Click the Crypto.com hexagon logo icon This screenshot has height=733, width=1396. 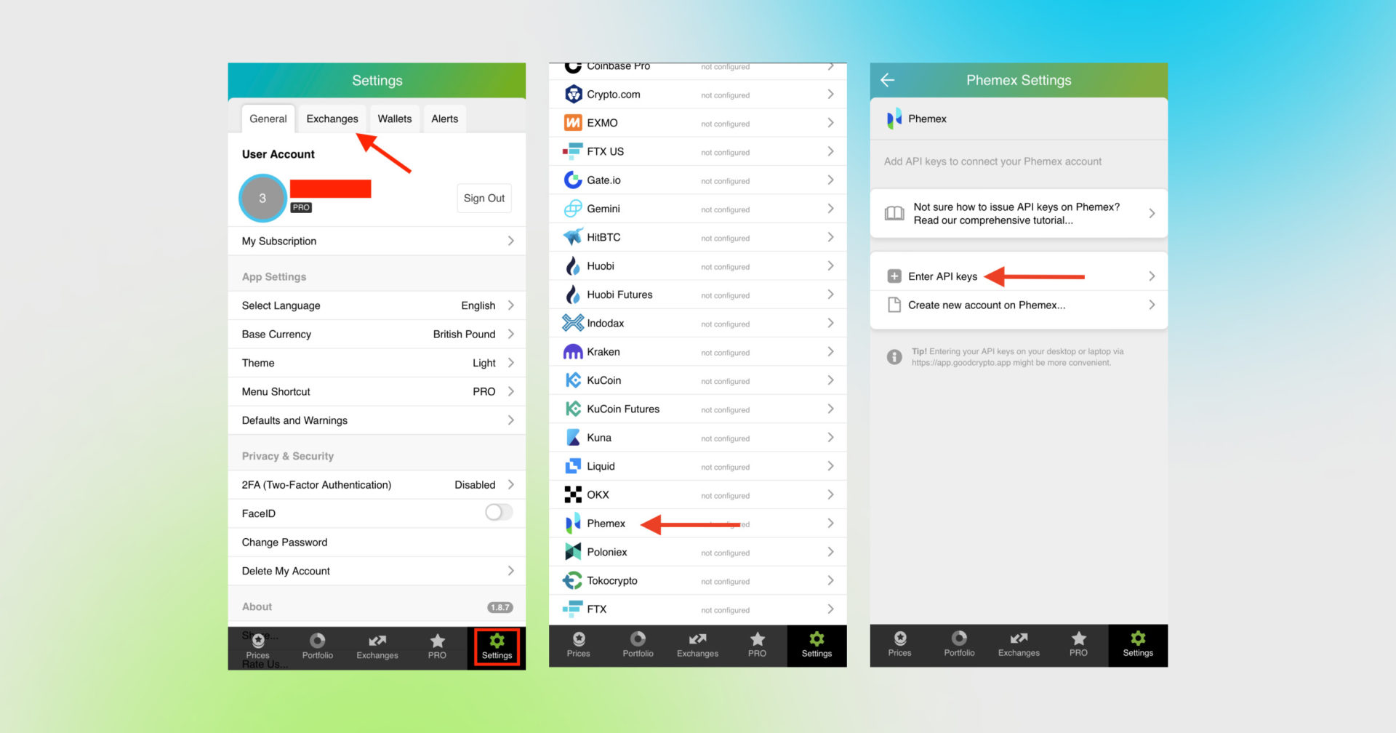point(573,95)
